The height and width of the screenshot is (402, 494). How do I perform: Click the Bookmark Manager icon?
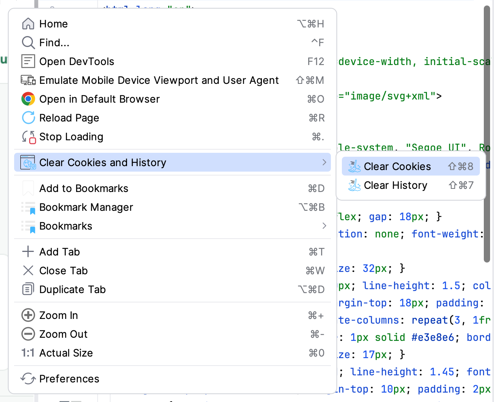(x=28, y=208)
